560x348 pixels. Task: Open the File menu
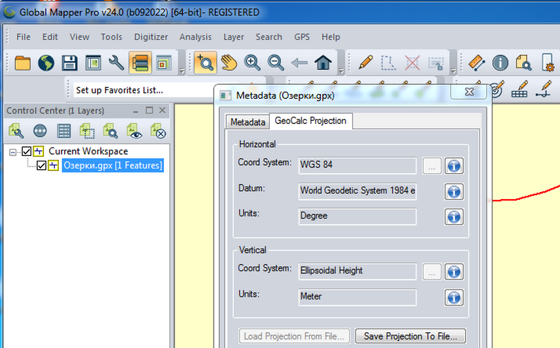click(x=24, y=37)
